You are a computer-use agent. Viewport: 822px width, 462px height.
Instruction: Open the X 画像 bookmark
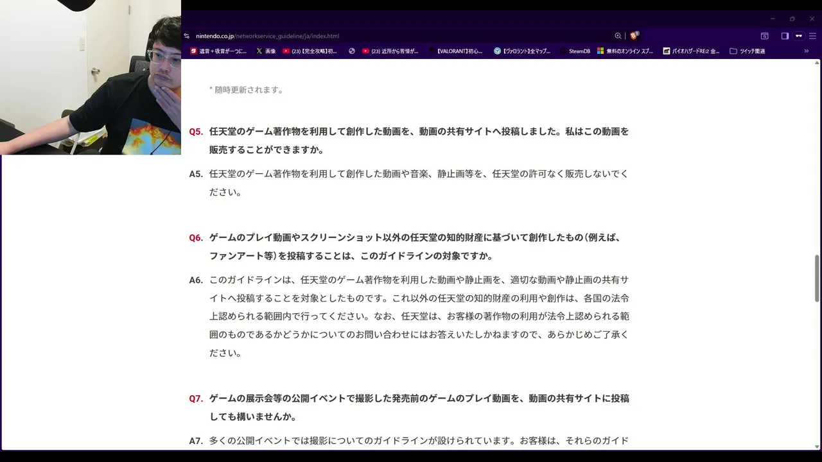pyautogui.click(x=266, y=51)
